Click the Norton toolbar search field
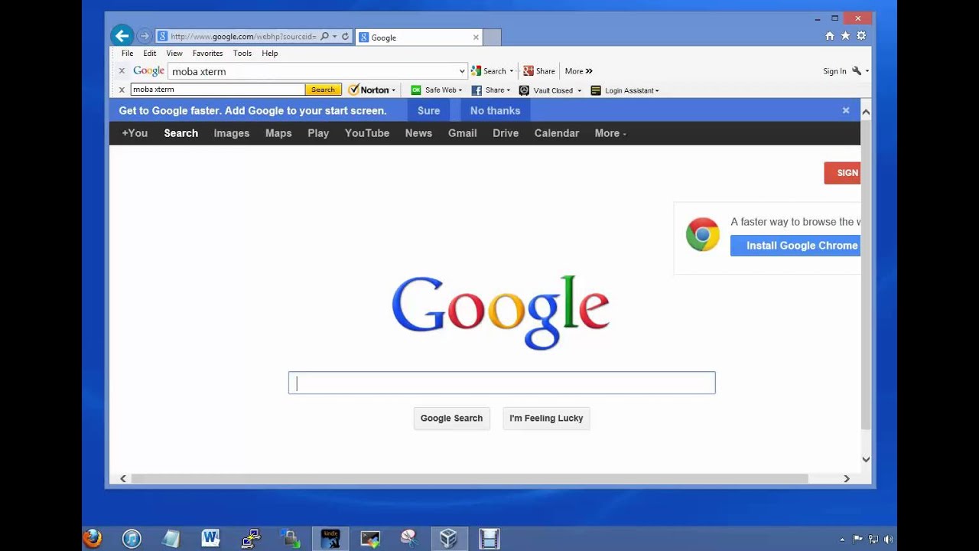This screenshot has height=551, width=979. pyautogui.click(x=217, y=90)
